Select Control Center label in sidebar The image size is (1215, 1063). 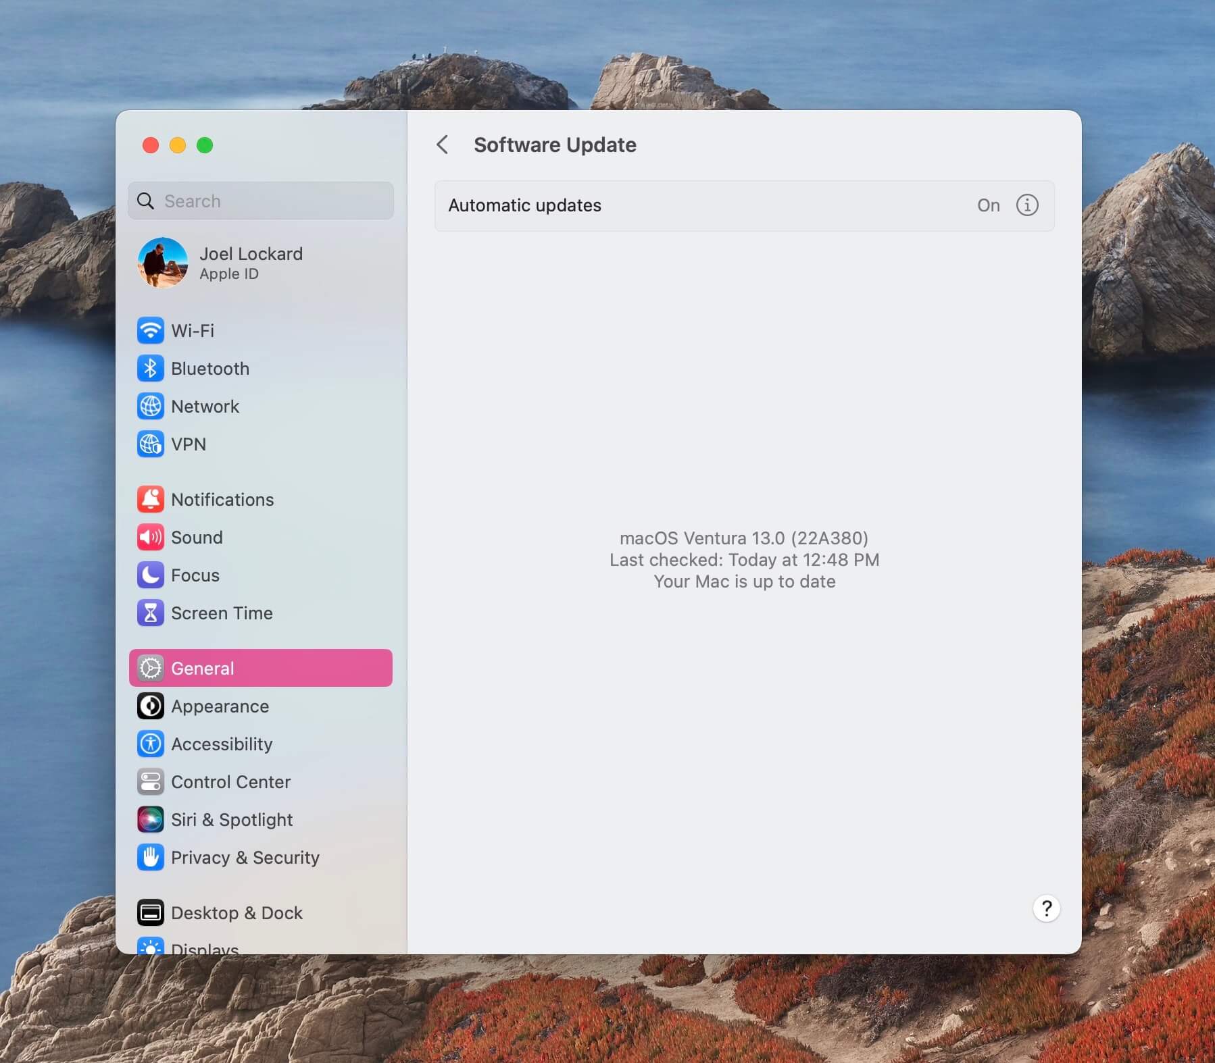pos(230,781)
